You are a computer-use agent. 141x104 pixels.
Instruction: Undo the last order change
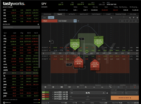point(118,87)
